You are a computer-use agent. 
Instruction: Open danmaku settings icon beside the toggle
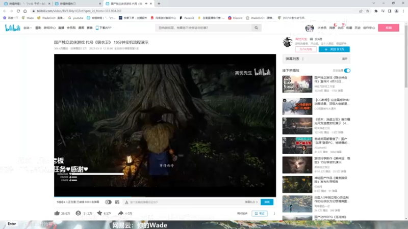pos(117,202)
